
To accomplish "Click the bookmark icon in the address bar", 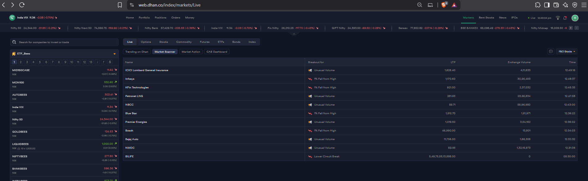I will [x=120, y=5].
